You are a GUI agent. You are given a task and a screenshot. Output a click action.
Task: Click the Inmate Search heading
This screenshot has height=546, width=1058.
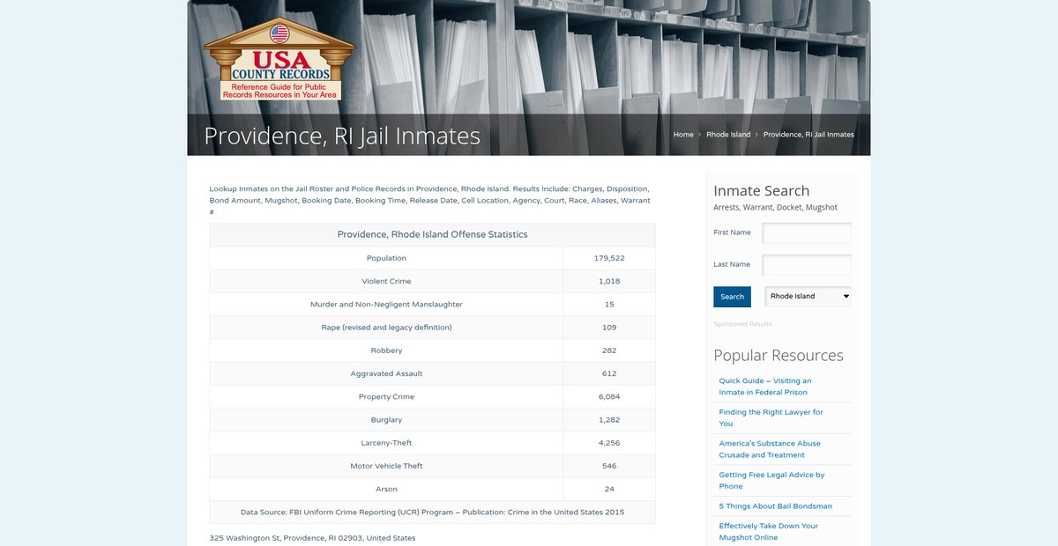pyautogui.click(x=761, y=190)
